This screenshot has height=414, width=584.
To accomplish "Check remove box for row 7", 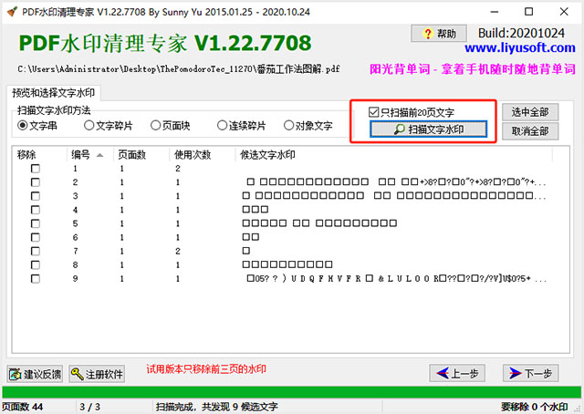I will pos(36,252).
